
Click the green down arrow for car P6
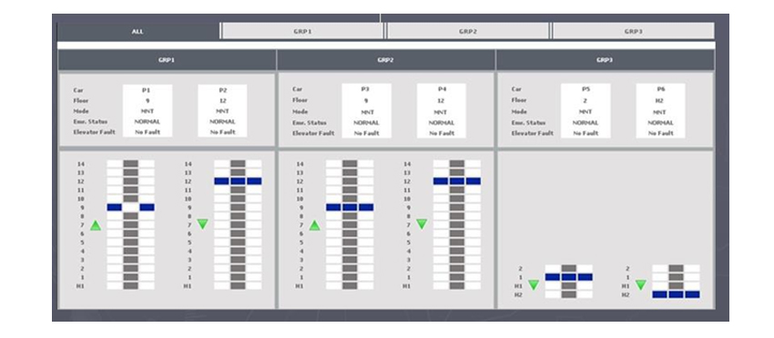coord(641,284)
